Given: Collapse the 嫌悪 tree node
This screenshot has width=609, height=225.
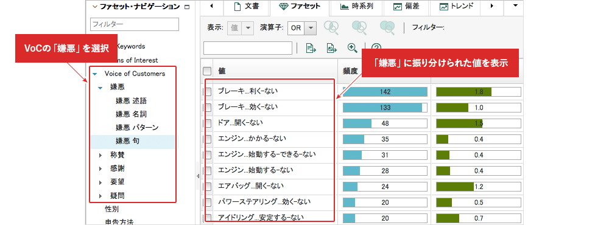Looking at the screenshot, I should pyautogui.click(x=100, y=88).
